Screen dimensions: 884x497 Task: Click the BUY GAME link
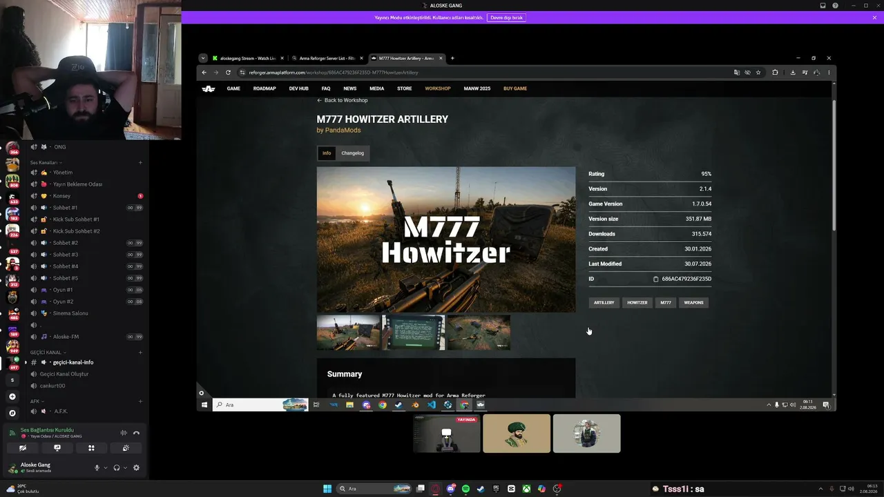coord(515,88)
